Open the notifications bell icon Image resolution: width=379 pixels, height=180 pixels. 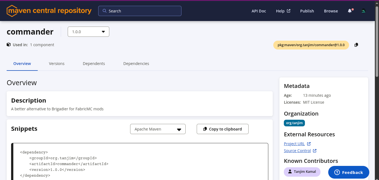tap(350, 11)
